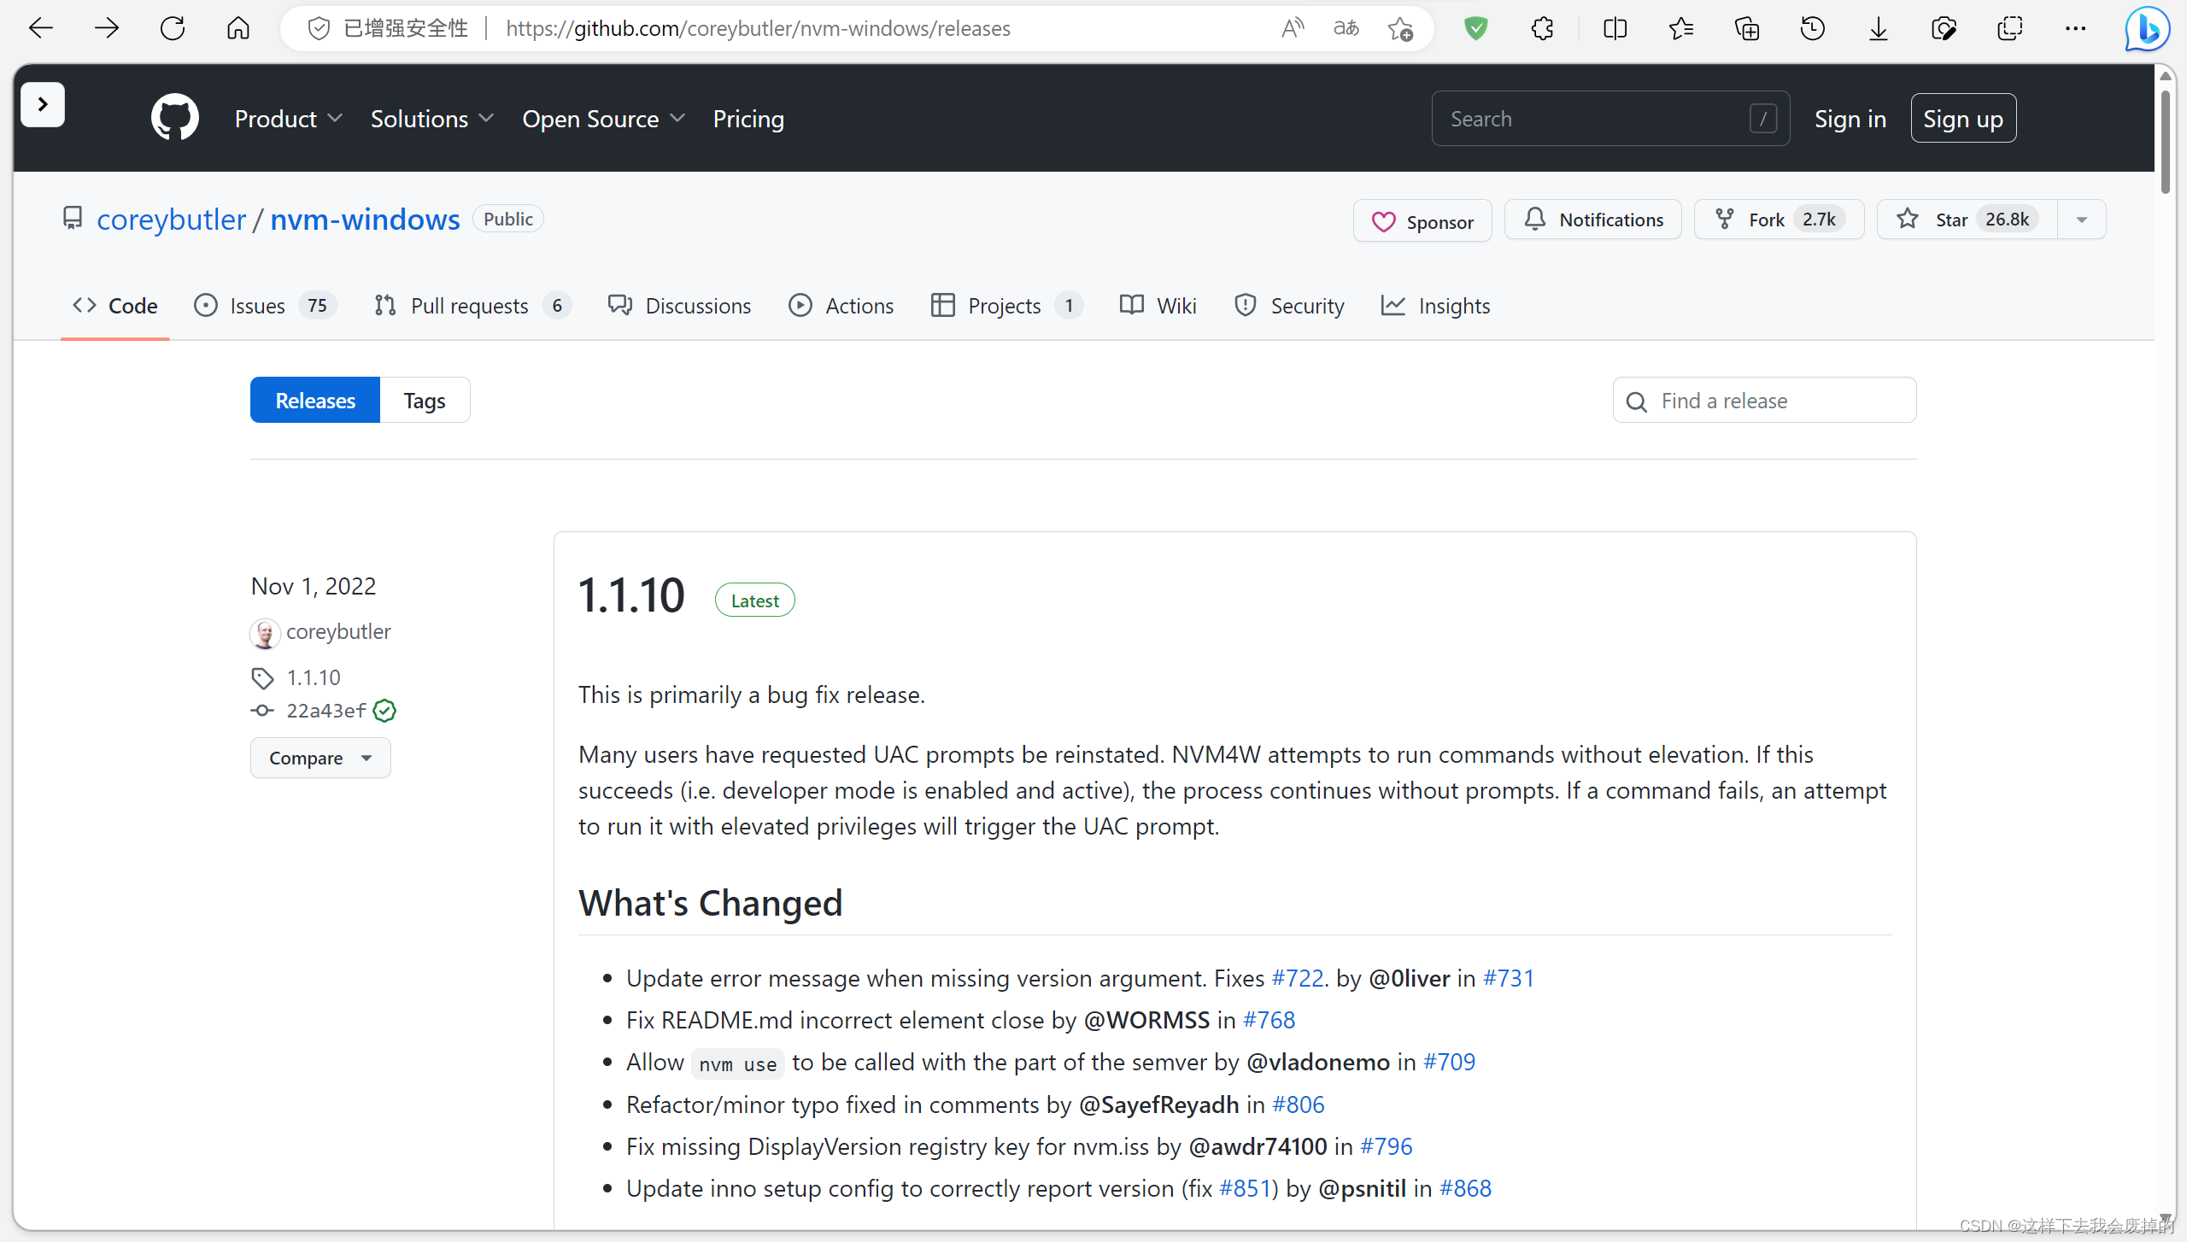Select the Releases tab button
Viewport: 2187px width, 1242px height.
coord(315,400)
